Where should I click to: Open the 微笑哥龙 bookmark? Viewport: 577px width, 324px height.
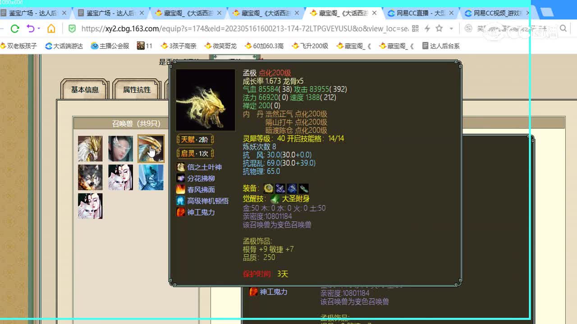point(220,45)
